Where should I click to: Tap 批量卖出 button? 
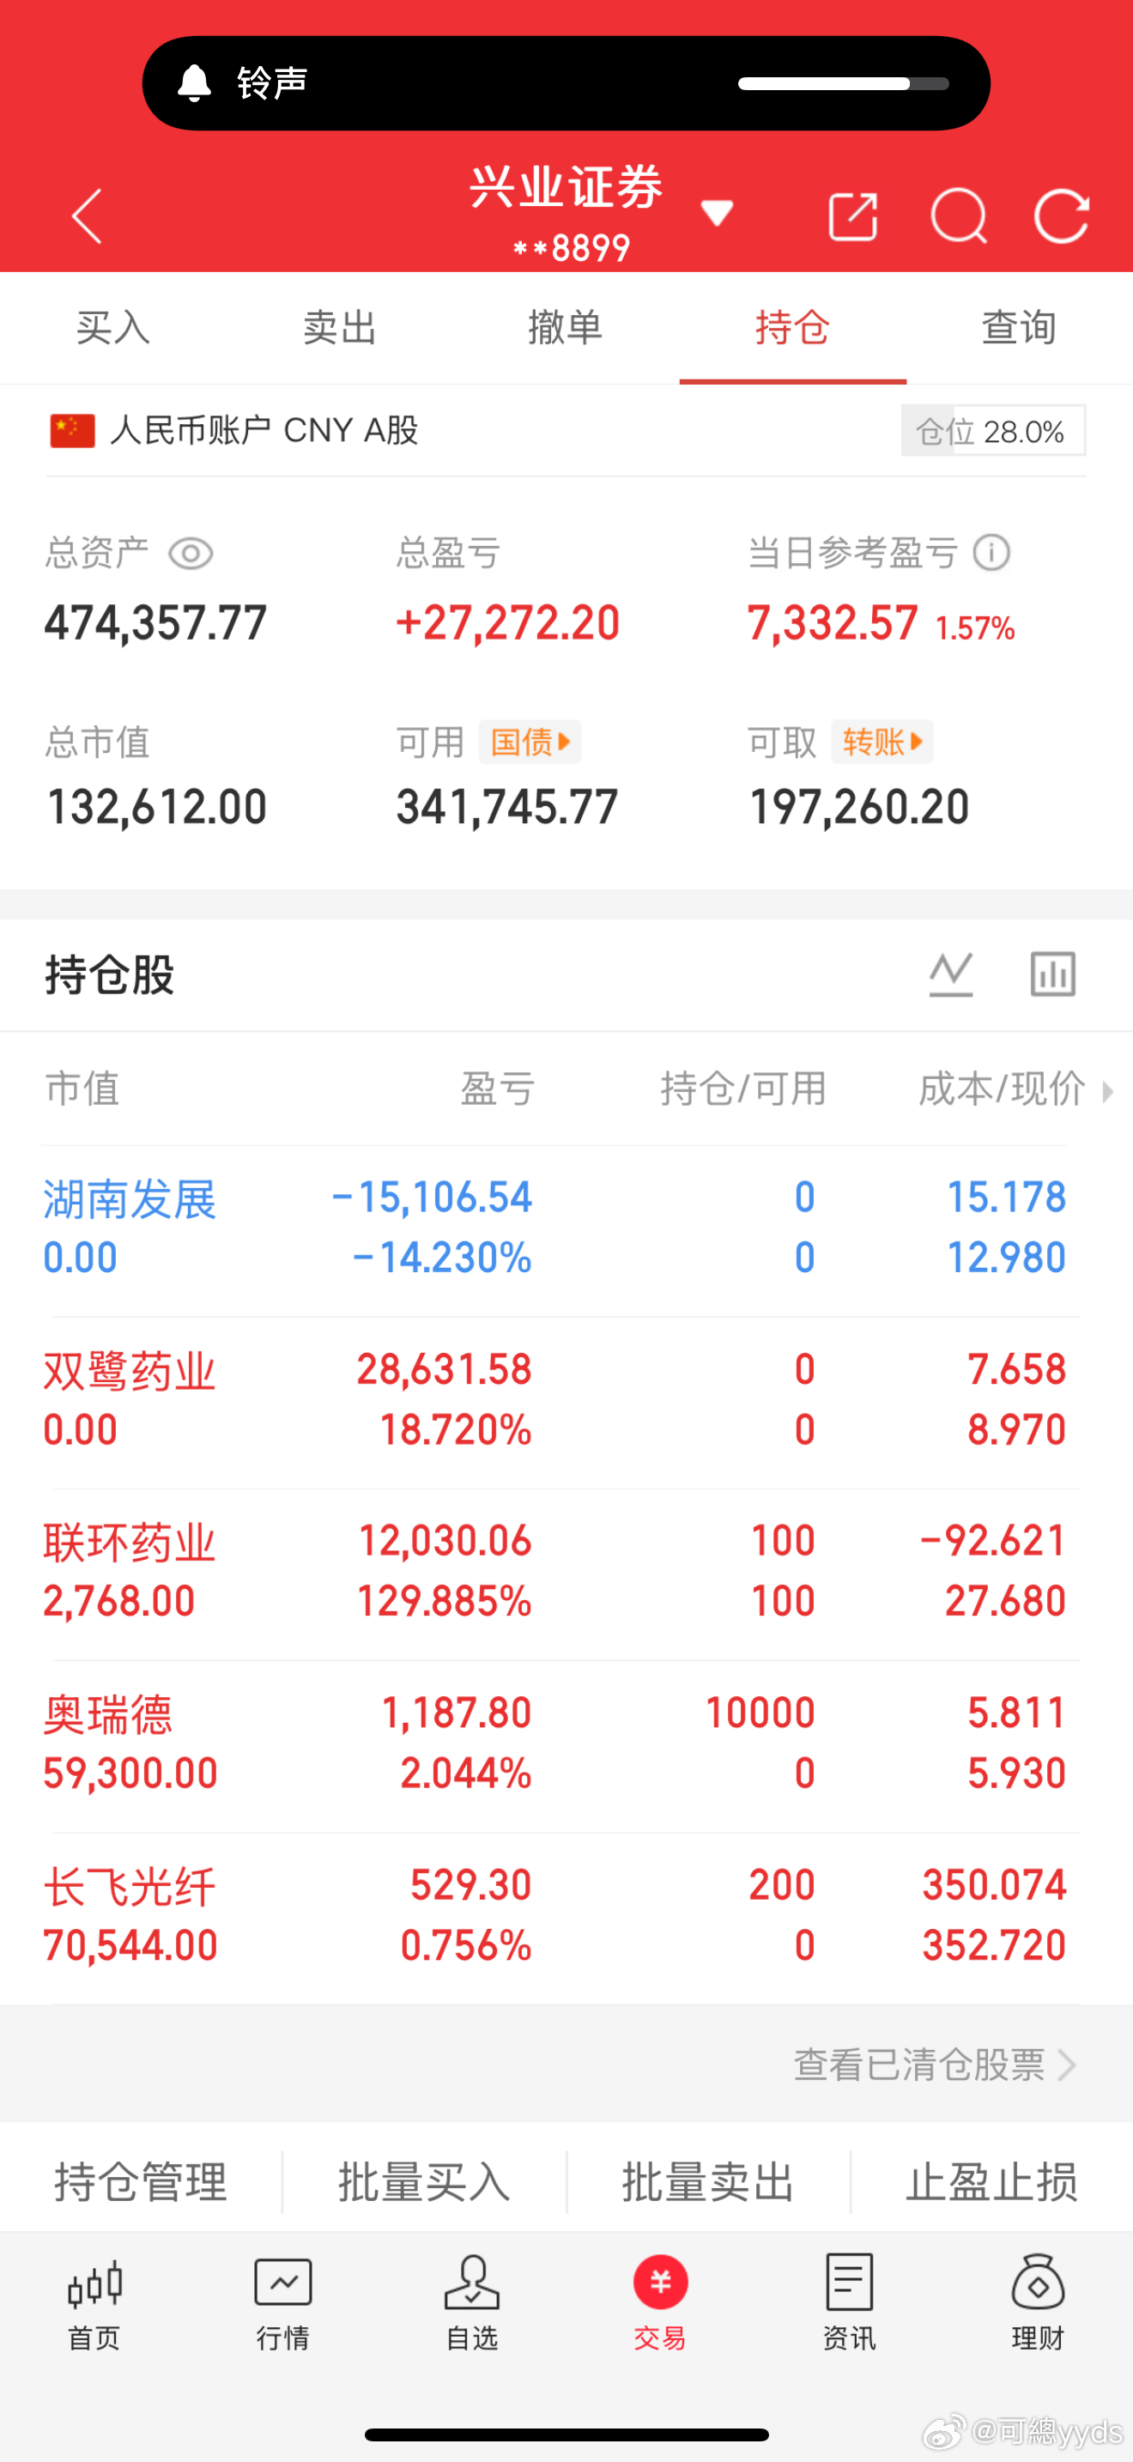click(x=709, y=2182)
